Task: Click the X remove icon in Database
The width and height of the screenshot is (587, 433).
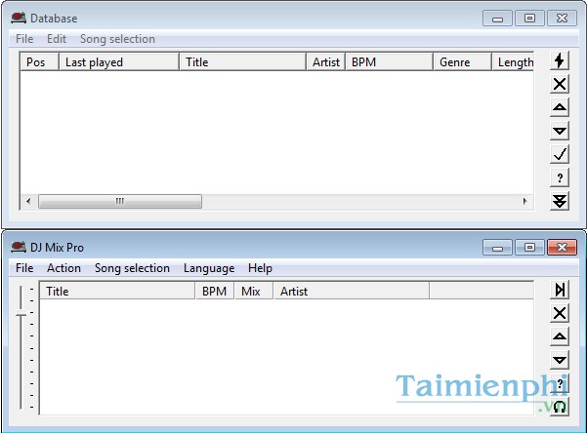Action: coord(560,84)
